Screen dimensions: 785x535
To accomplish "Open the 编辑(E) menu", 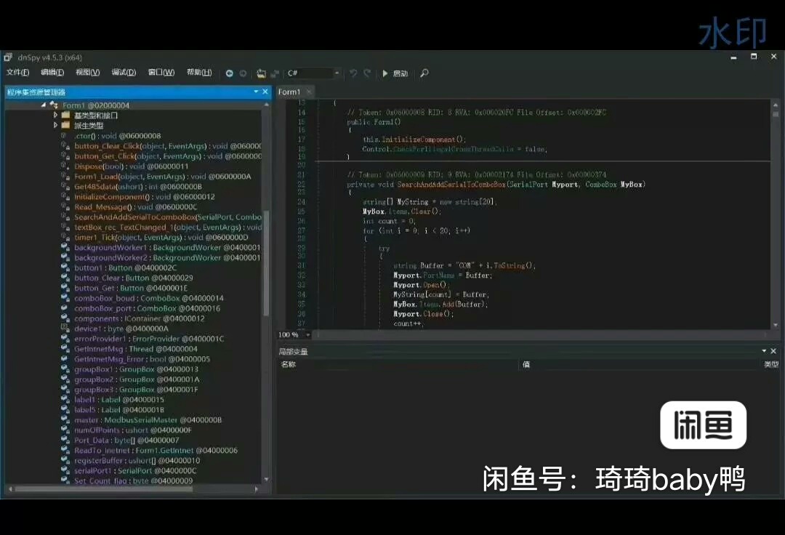I will pyautogui.click(x=52, y=73).
